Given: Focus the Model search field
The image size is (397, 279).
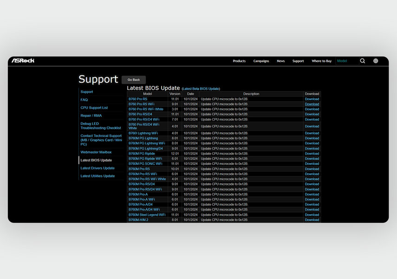Looking at the screenshot, I should click(347, 61).
